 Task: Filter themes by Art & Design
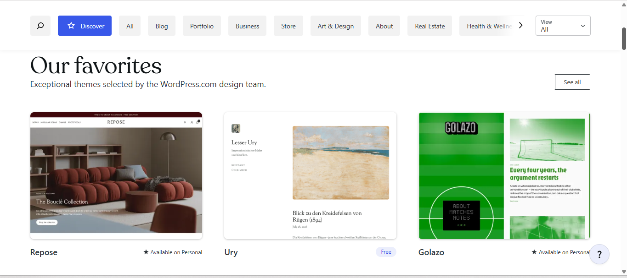[x=336, y=26]
